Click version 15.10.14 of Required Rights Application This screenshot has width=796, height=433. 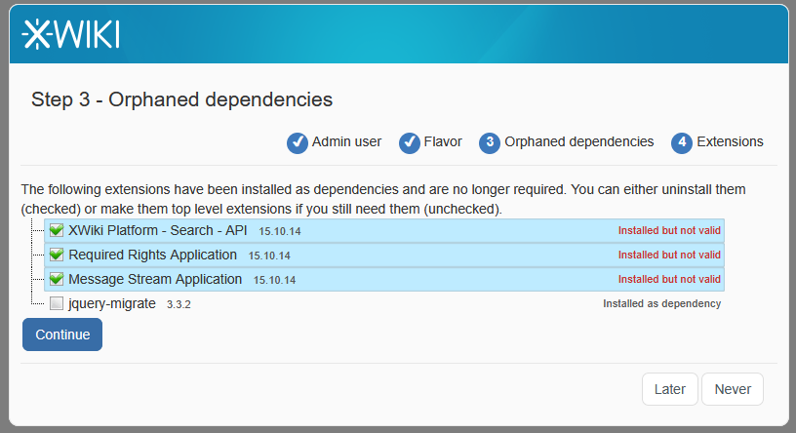pyautogui.click(x=269, y=256)
